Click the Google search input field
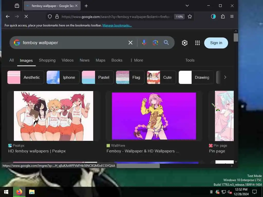 pos(74,43)
